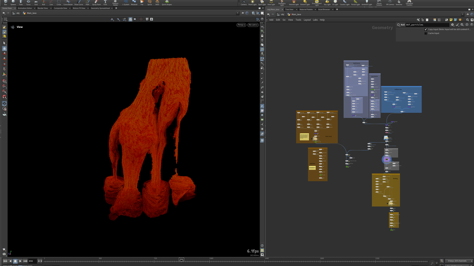Add a Sky Light from shelf

[x=327, y=3]
